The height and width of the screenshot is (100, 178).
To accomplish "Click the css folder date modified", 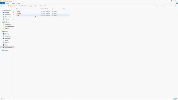I will pyautogui.click(x=45, y=11).
